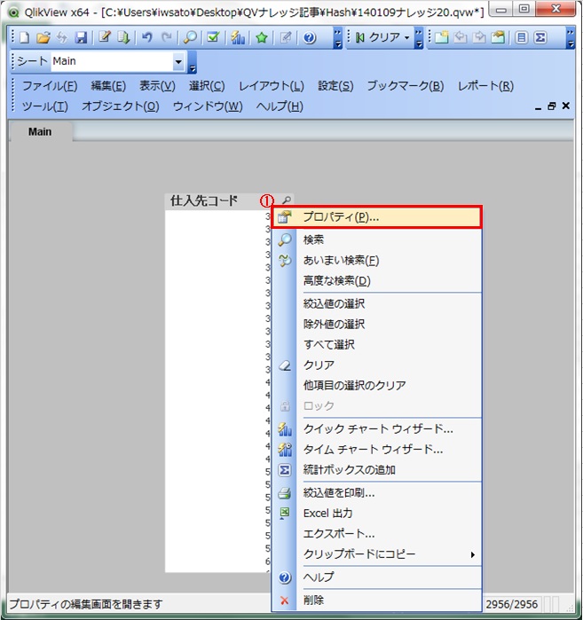The width and height of the screenshot is (583, 620).
Task: Open the ヘルプ(H) menu in the menu bar
Action: point(280,106)
